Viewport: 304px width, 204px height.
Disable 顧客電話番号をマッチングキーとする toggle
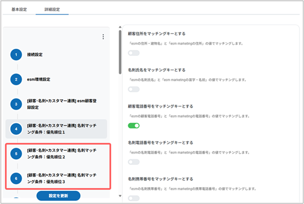tap(134, 125)
